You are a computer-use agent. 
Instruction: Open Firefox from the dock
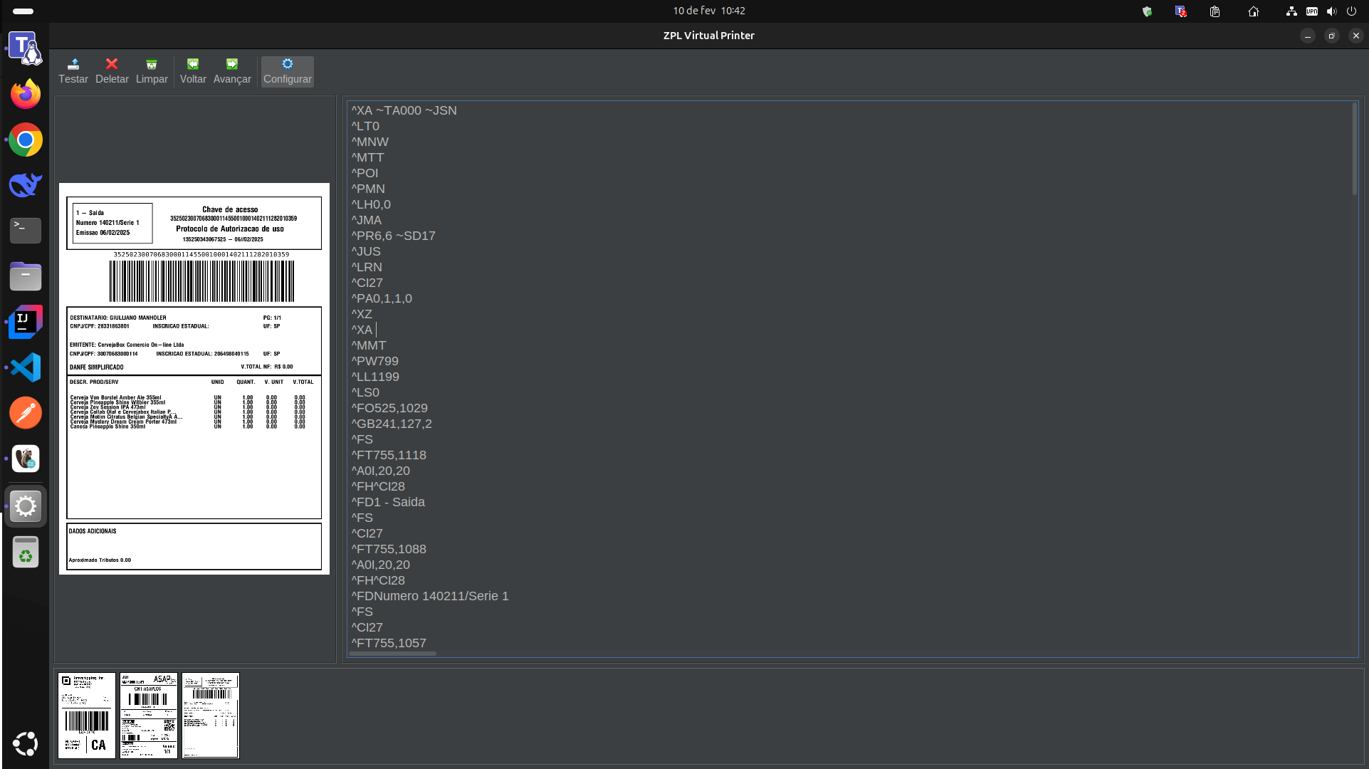tap(26, 94)
